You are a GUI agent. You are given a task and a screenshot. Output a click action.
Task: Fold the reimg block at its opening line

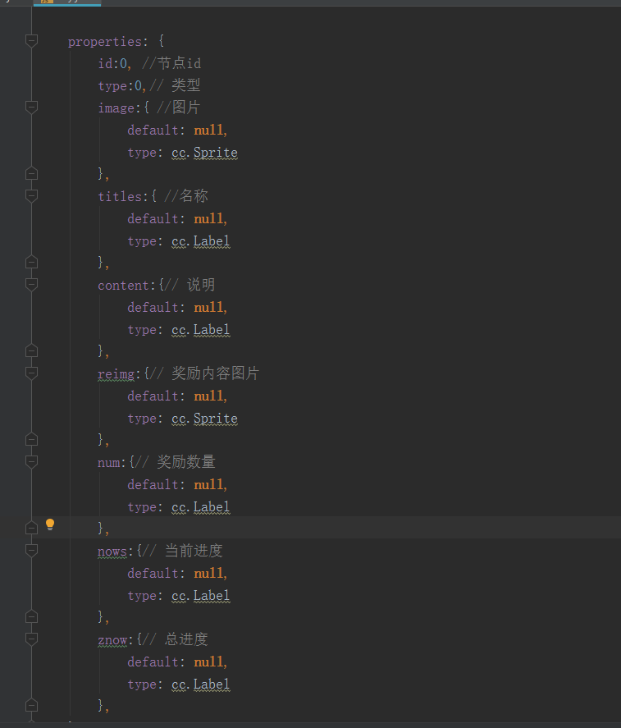(31, 373)
